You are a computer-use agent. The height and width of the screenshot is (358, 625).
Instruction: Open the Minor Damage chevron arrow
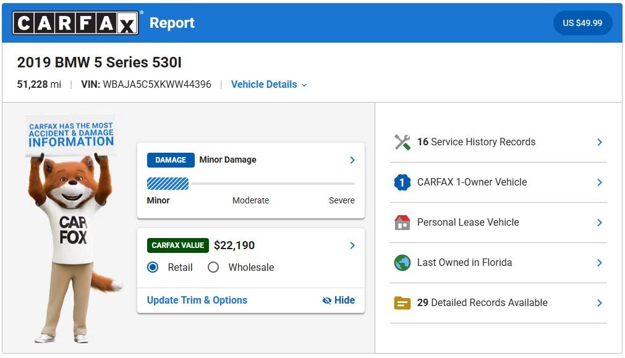352,160
